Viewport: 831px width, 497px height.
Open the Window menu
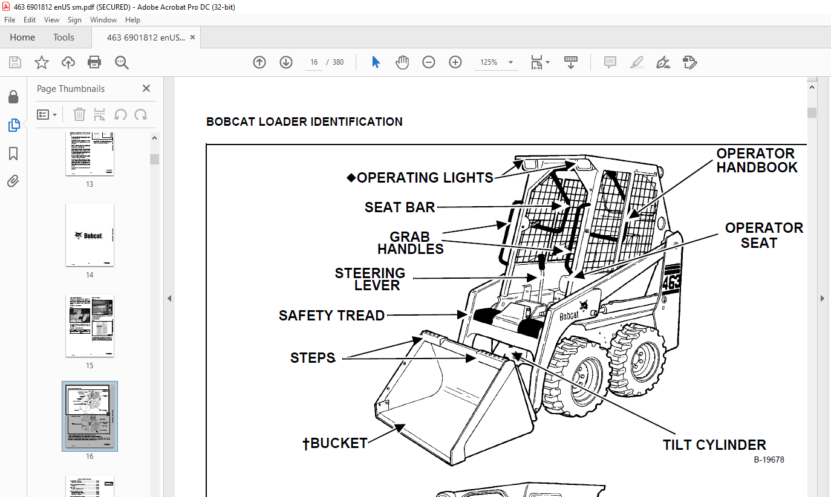103,20
